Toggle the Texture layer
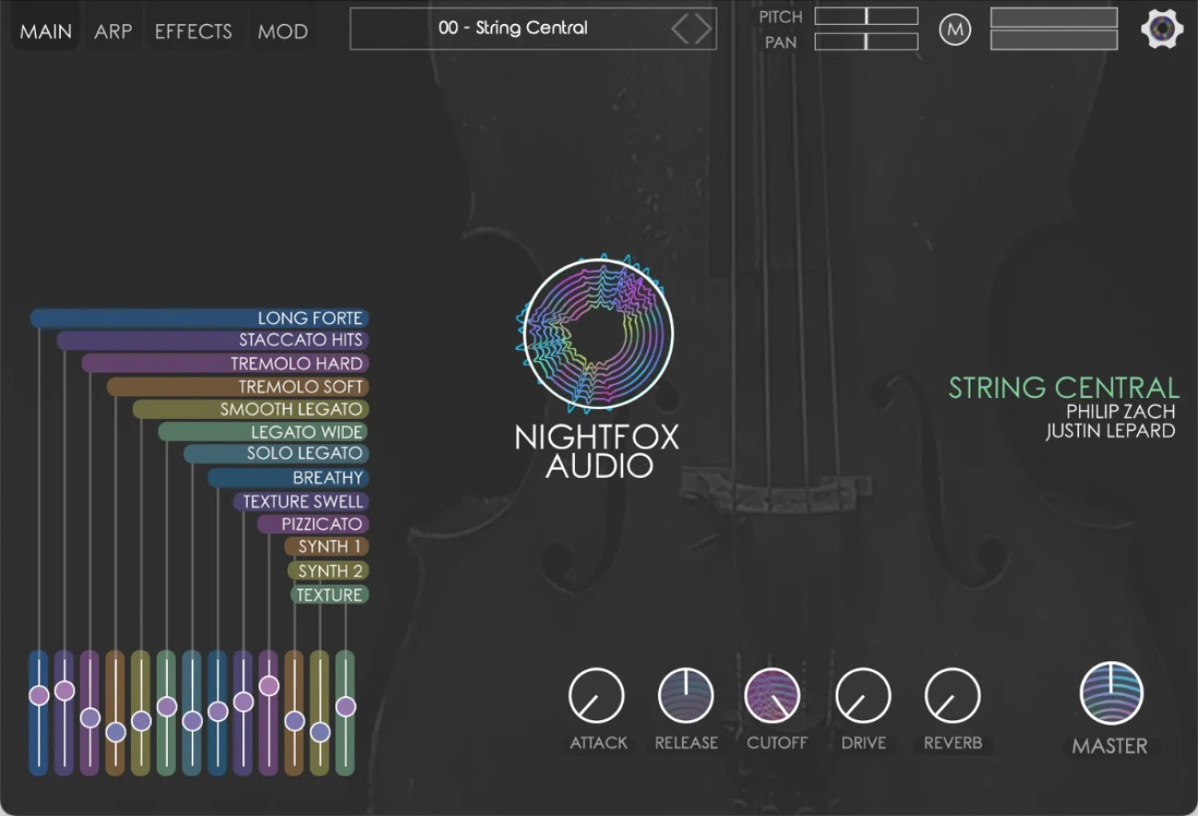Image resolution: width=1198 pixels, height=816 pixels. [329, 595]
